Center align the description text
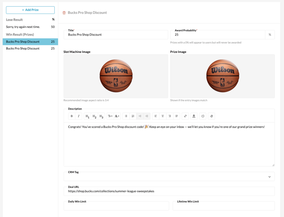Screen dimensions: 284x217 coord(163,116)
